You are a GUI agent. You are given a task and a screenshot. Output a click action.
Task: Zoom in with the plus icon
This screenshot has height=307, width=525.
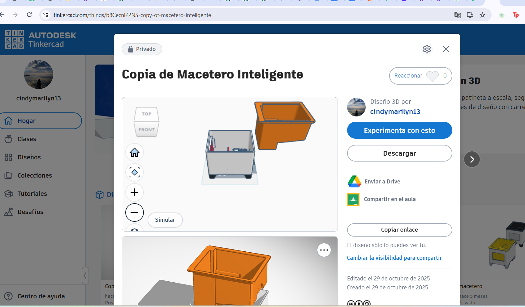(x=135, y=192)
